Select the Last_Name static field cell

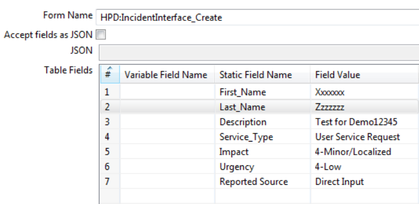242,107
